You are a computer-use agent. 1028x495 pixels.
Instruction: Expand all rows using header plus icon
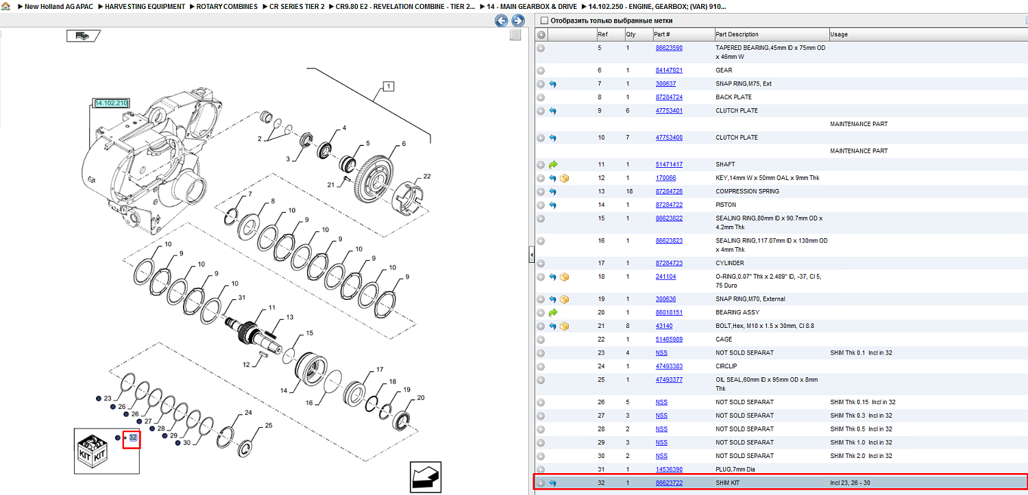click(x=541, y=34)
